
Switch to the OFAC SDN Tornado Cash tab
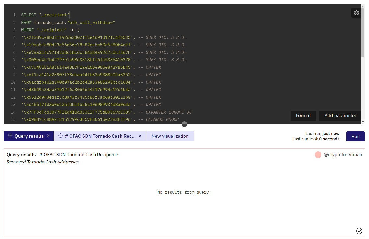pyautogui.click(x=100, y=136)
